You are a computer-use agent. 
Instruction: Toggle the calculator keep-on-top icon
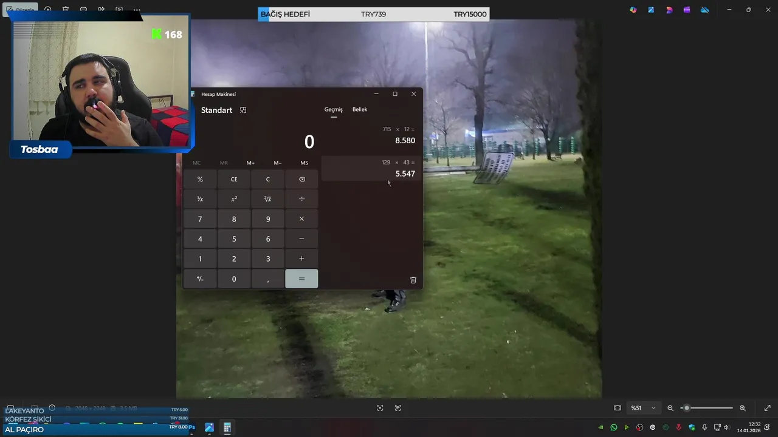[x=243, y=110]
